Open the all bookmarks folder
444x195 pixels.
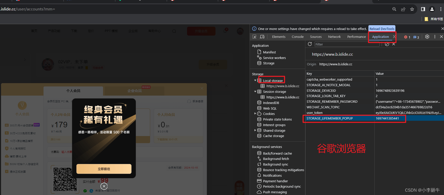tap(434, 19)
